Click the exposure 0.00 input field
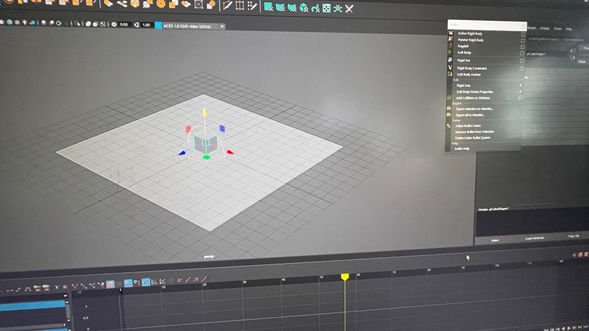The width and height of the screenshot is (589, 331). pos(124,25)
